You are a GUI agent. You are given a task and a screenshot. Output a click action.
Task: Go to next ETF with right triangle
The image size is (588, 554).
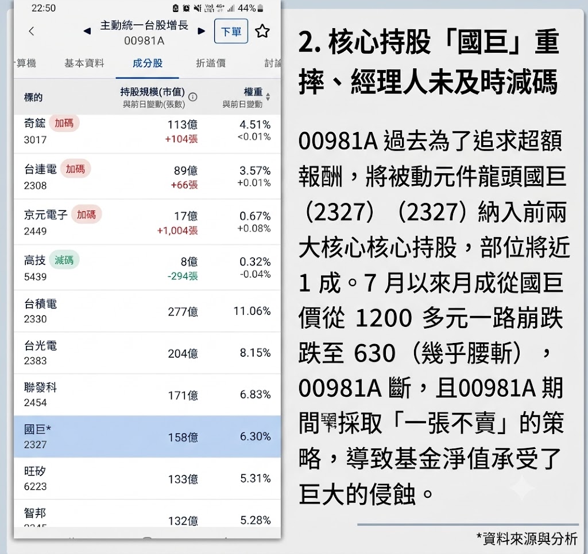click(x=202, y=31)
